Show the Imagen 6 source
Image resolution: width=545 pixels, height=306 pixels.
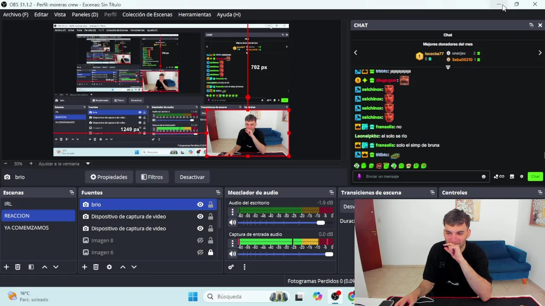pos(200,252)
